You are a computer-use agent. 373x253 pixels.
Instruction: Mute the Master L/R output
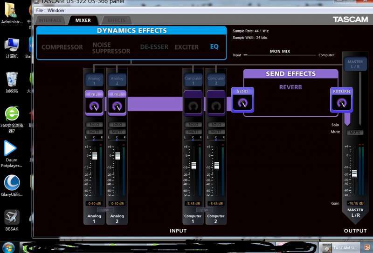coord(354,133)
